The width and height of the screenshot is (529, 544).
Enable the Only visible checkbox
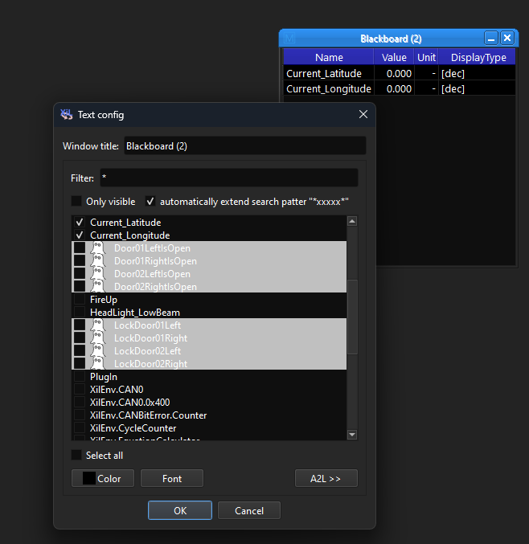pos(76,202)
